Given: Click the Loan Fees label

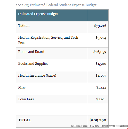Looking at the screenshot, I should point(26,99).
